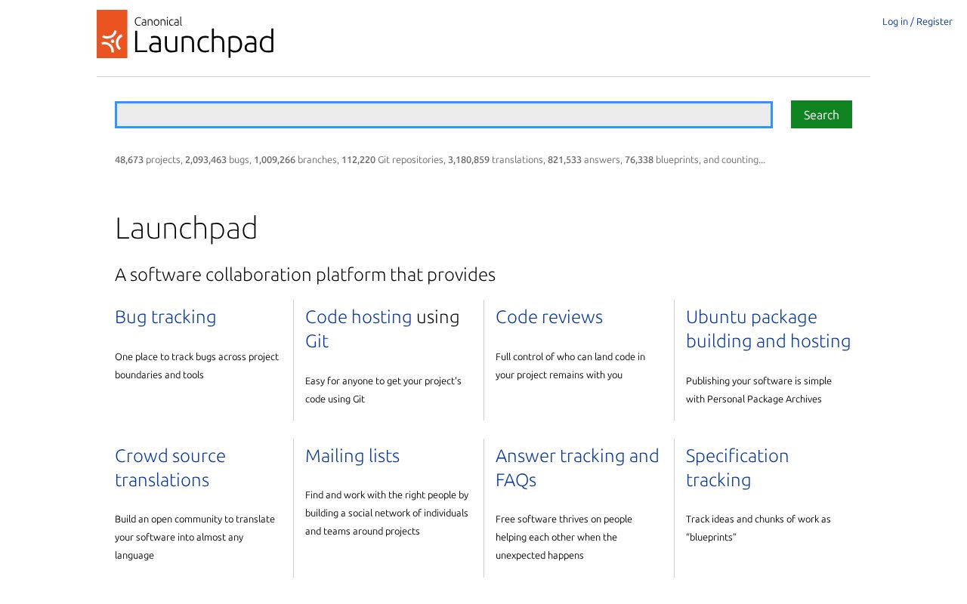View the 2,093,463 bugs statistic
Image resolution: width=967 pixels, height=604 pixels.
[205, 159]
